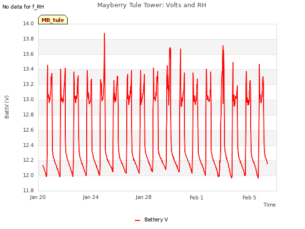Click the 13.4 y-axis tick label
The image size is (305, 229).
coord(29,69)
